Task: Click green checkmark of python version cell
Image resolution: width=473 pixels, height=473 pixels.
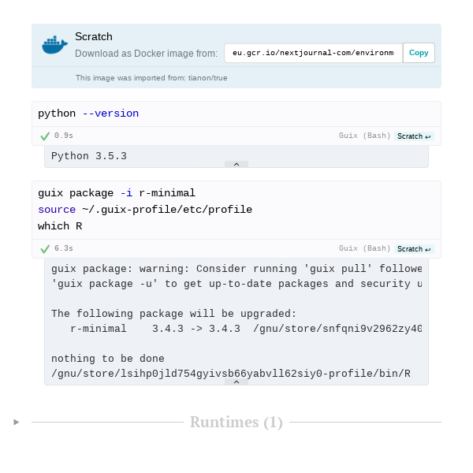Action: pyautogui.click(x=45, y=136)
